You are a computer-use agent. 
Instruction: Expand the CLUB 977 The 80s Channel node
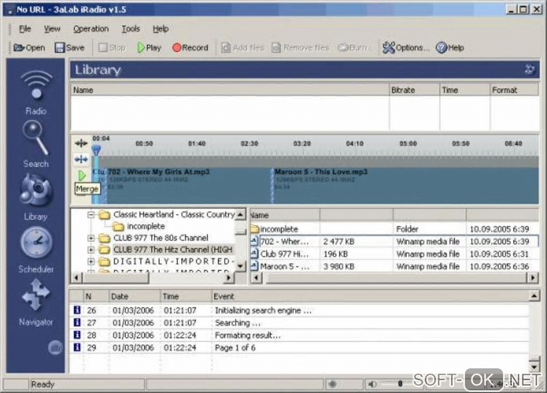(91, 238)
